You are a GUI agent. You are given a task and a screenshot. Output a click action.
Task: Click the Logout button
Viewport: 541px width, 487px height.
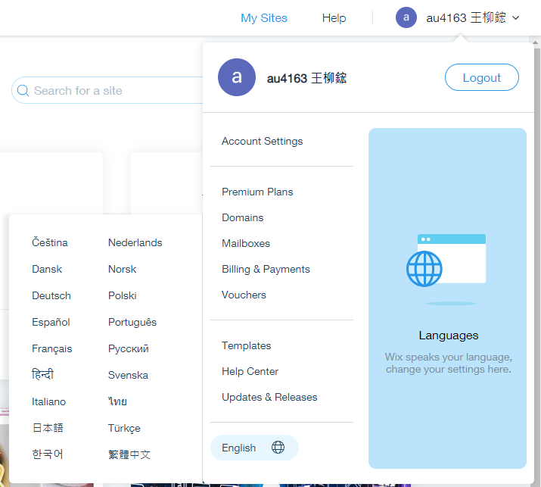(x=482, y=77)
